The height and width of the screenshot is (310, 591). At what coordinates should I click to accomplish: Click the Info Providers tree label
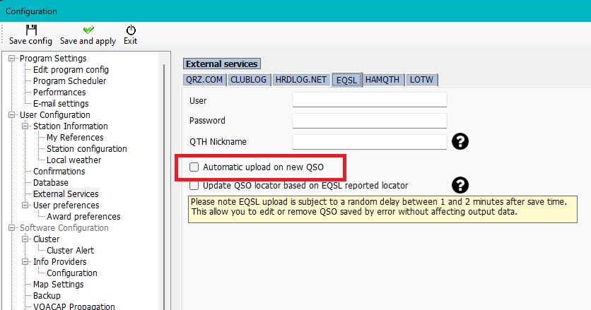pyautogui.click(x=60, y=262)
